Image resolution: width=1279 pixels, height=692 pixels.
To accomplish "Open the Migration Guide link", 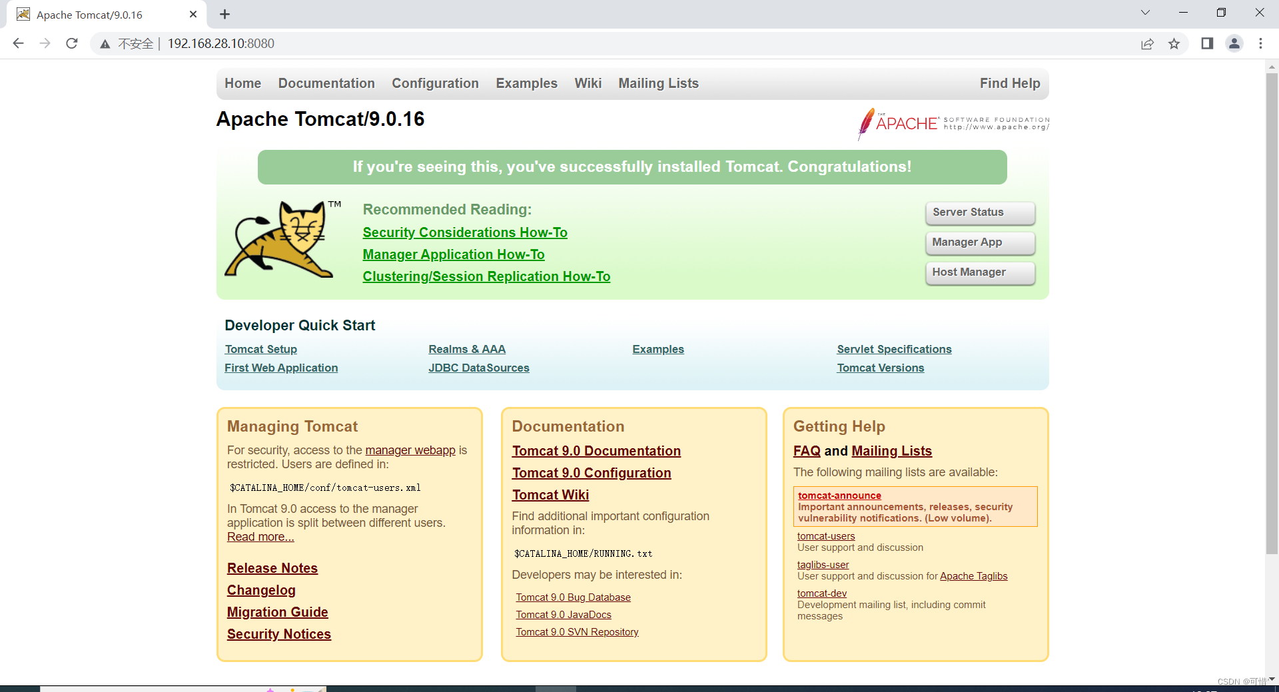I will [278, 612].
